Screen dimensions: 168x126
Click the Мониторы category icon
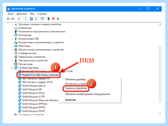point(16,46)
